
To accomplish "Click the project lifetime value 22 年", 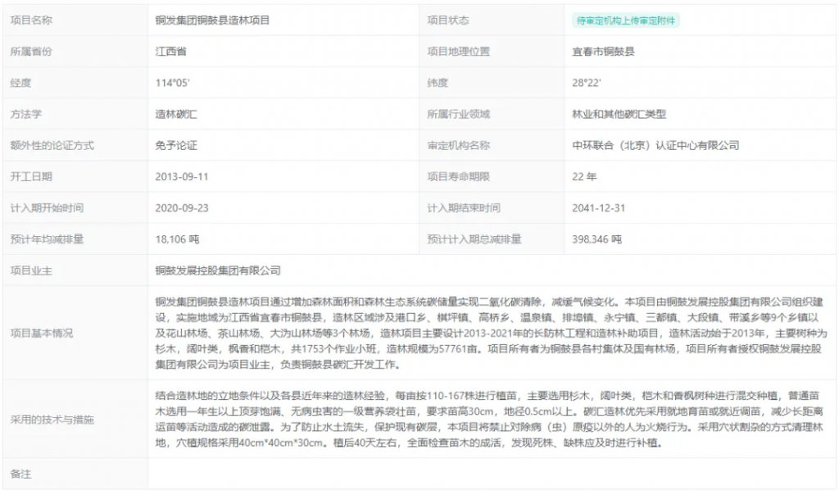I will pos(584,176).
